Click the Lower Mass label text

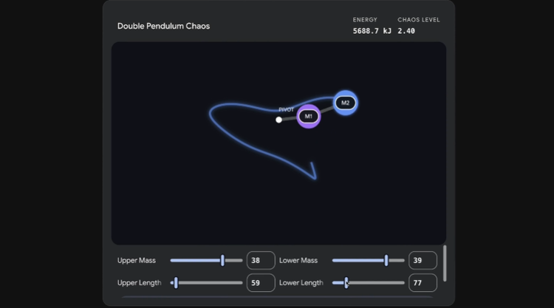pos(298,261)
